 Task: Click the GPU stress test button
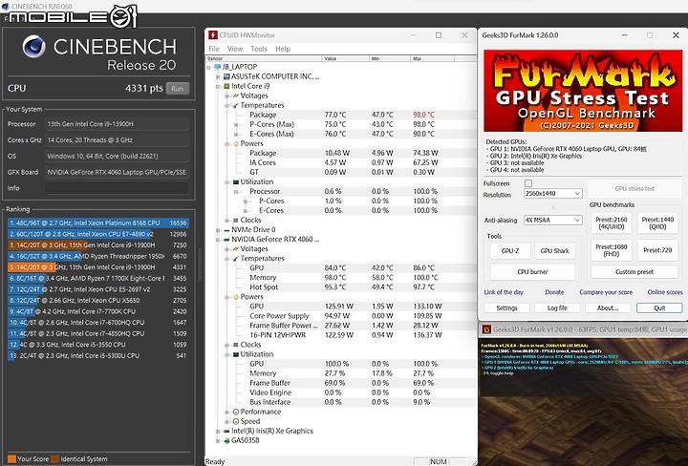(x=634, y=188)
